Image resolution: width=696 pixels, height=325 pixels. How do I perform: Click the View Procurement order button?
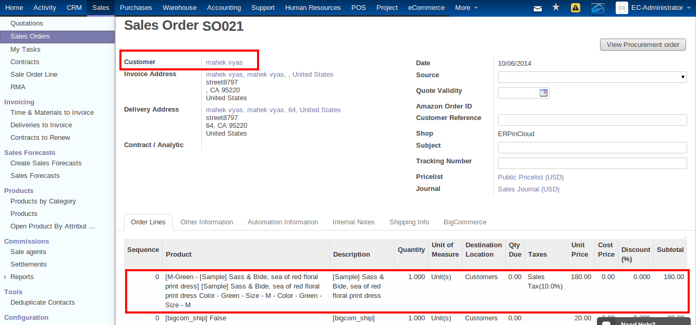(x=643, y=44)
